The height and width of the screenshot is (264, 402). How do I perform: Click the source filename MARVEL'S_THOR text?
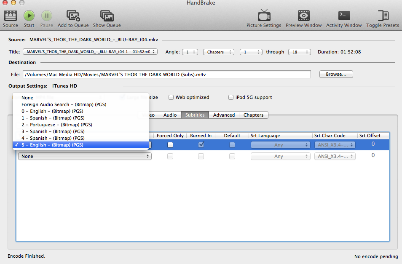click(94, 40)
